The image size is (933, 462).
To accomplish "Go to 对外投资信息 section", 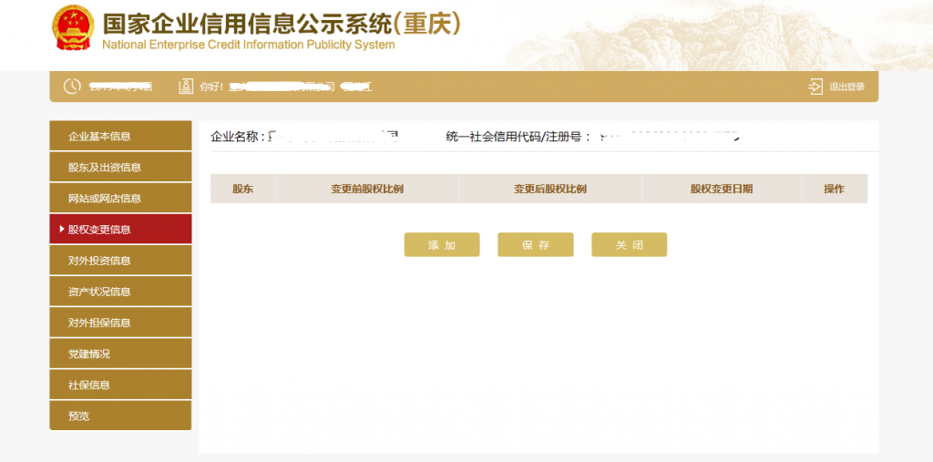I will (x=121, y=261).
